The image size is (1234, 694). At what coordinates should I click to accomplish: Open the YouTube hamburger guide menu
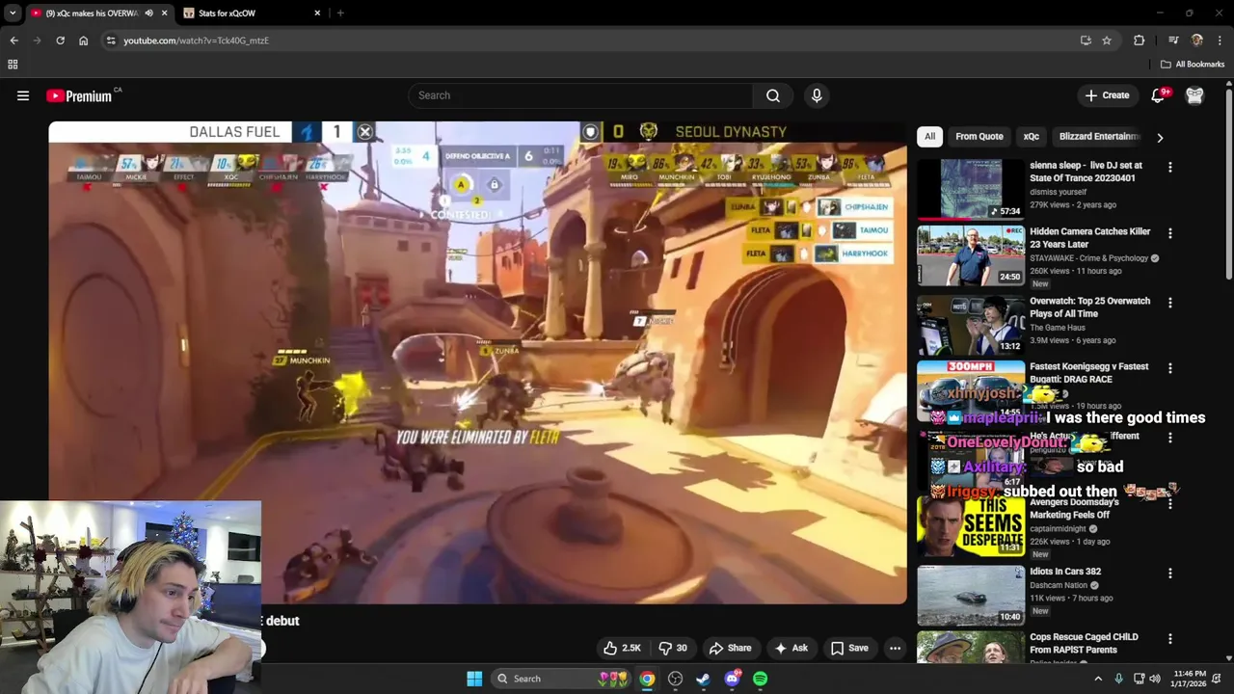pos(23,95)
